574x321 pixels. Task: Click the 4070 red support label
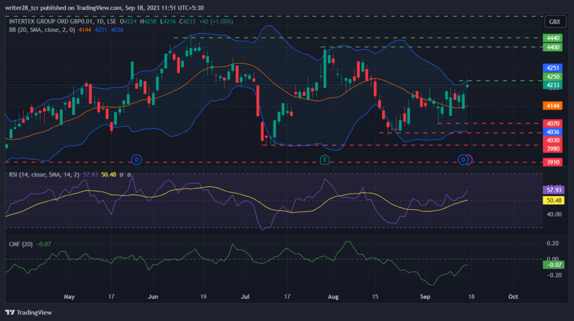552,124
